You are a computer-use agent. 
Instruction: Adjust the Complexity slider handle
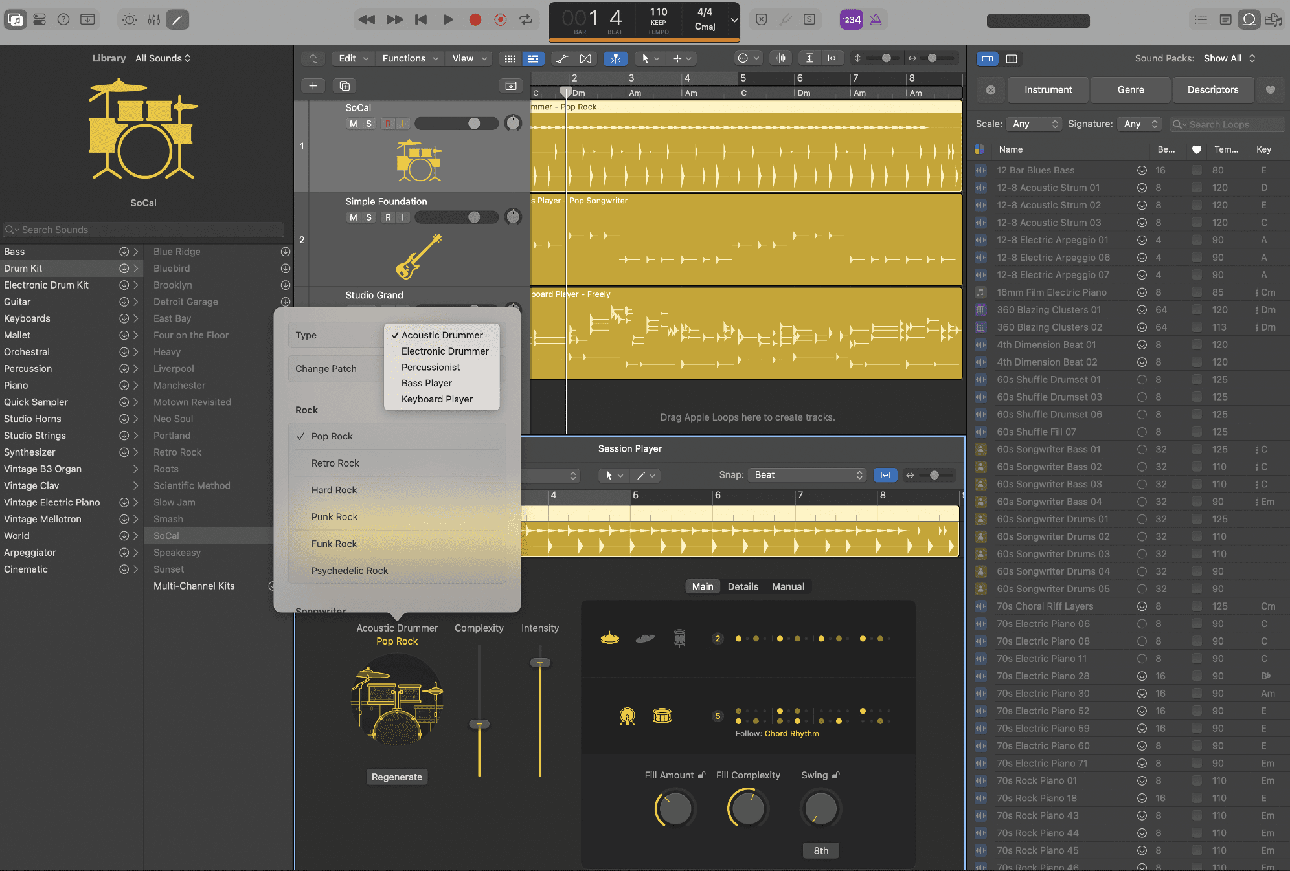pos(479,724)
